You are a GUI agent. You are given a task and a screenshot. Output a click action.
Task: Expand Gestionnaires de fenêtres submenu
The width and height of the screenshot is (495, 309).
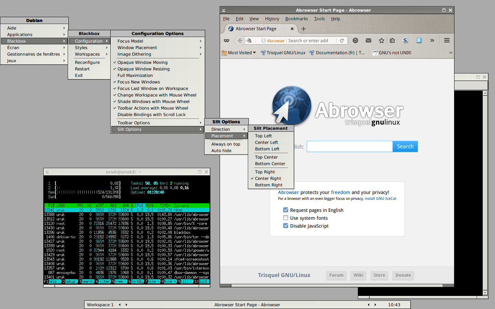click(34, 54)
